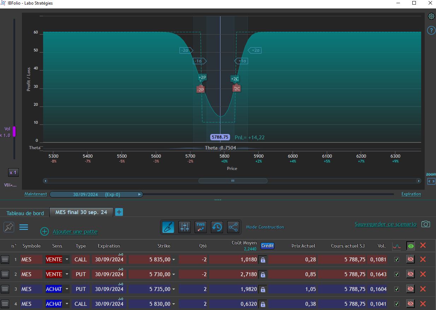The width and height of the screenshot is (436, 310).
Task: Add a new tab with plus button
Action: (119, 212)
